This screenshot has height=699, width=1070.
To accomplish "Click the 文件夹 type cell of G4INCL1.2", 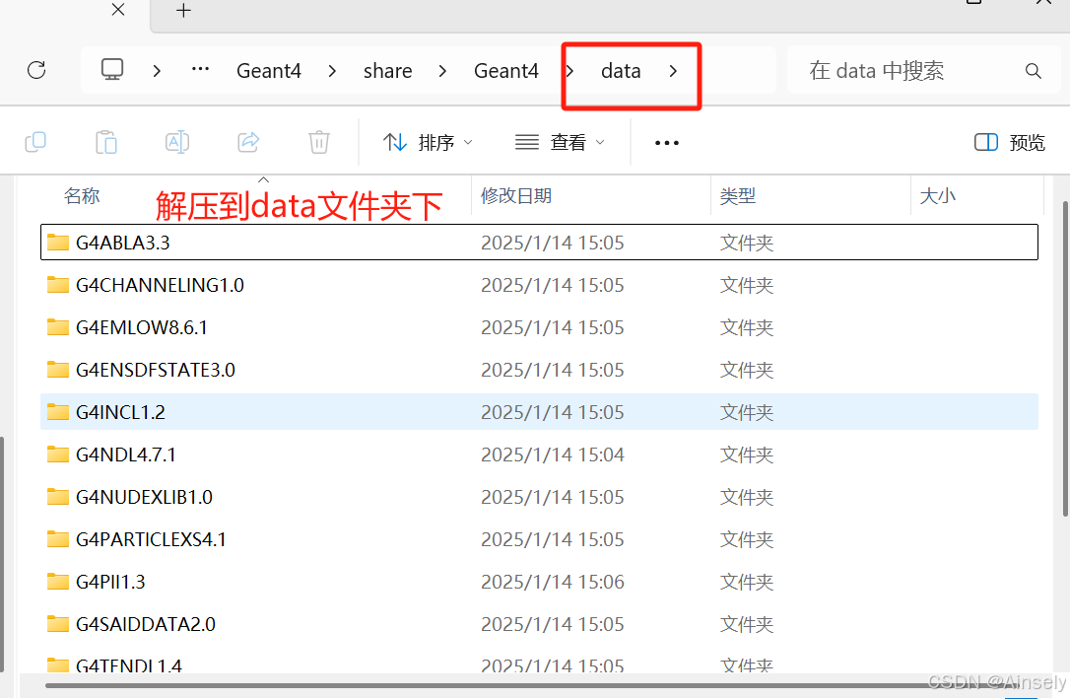I will 747,412.
